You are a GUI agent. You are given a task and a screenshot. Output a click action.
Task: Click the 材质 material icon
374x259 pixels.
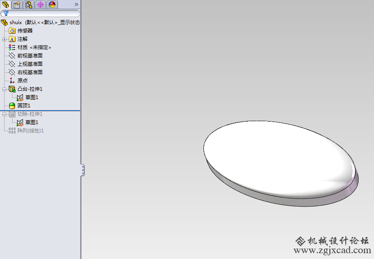click(12, 47)
